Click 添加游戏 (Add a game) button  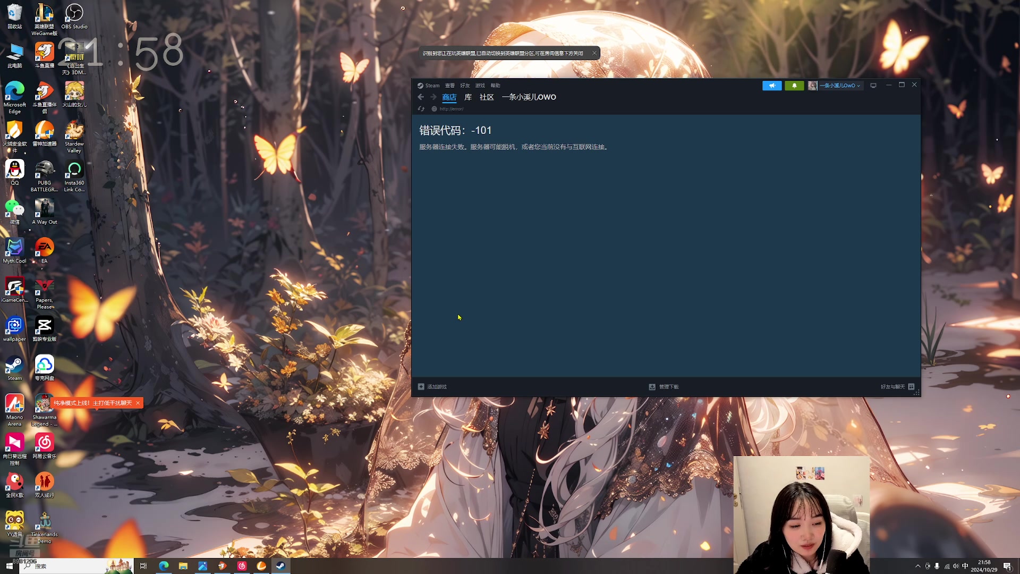tap(432, 387)
